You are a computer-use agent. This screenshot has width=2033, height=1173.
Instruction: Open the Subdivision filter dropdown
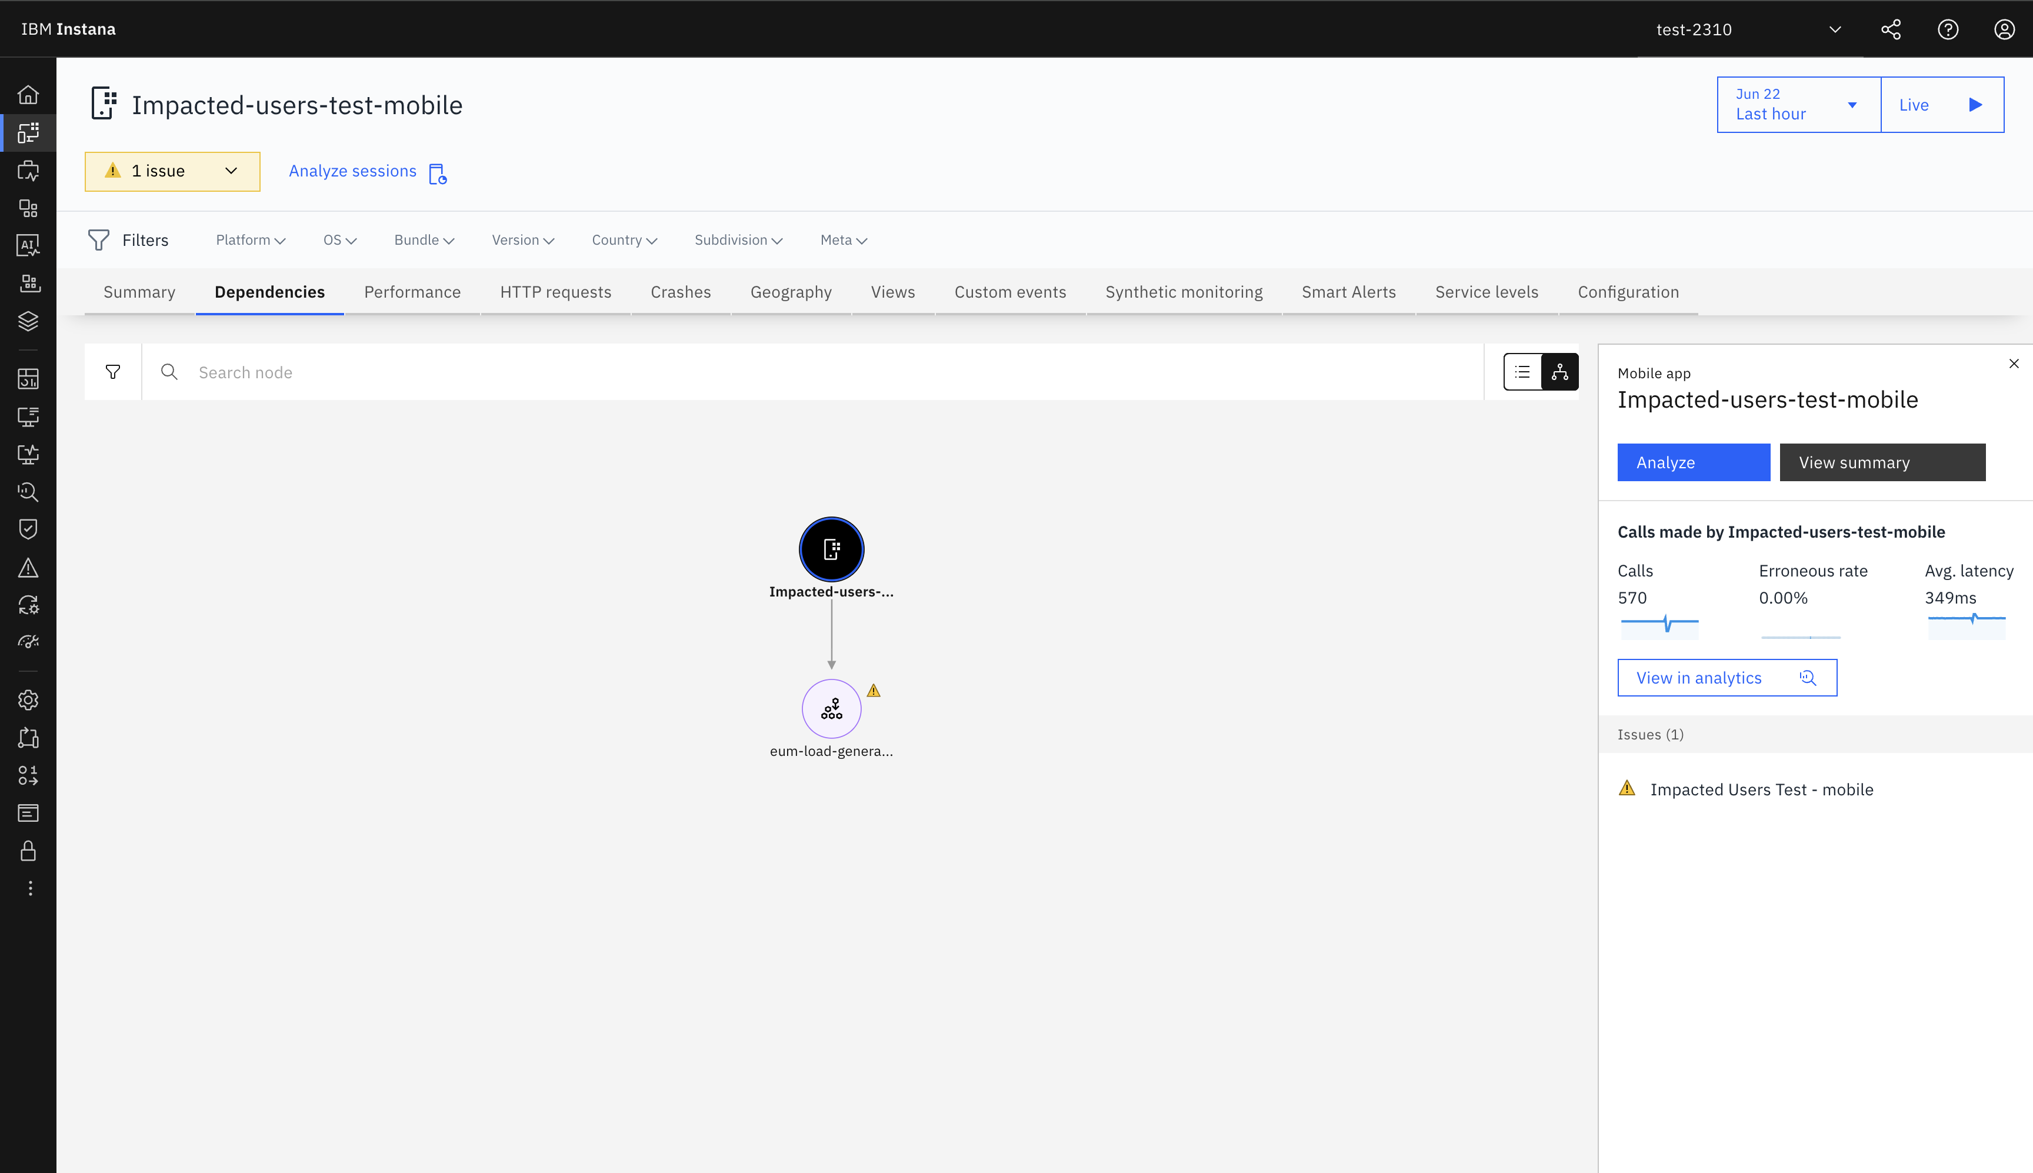point(739,240)
